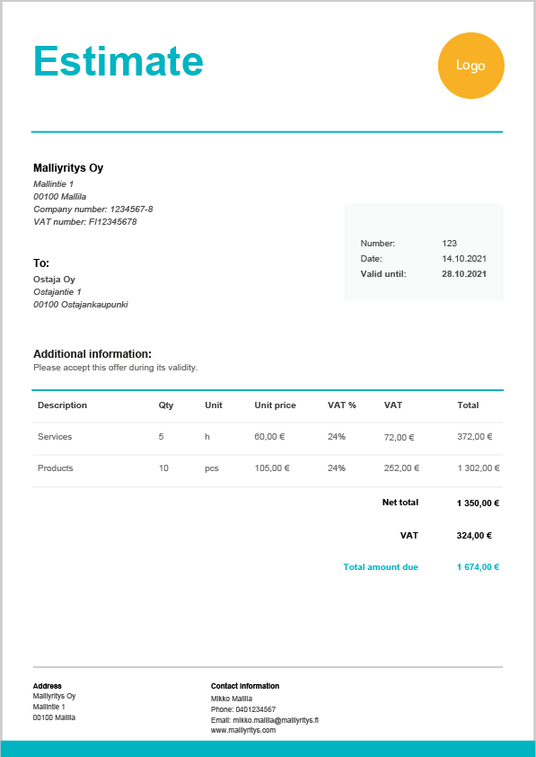Select the Estimate title heading
536x757 pixels.
[119, 61]
